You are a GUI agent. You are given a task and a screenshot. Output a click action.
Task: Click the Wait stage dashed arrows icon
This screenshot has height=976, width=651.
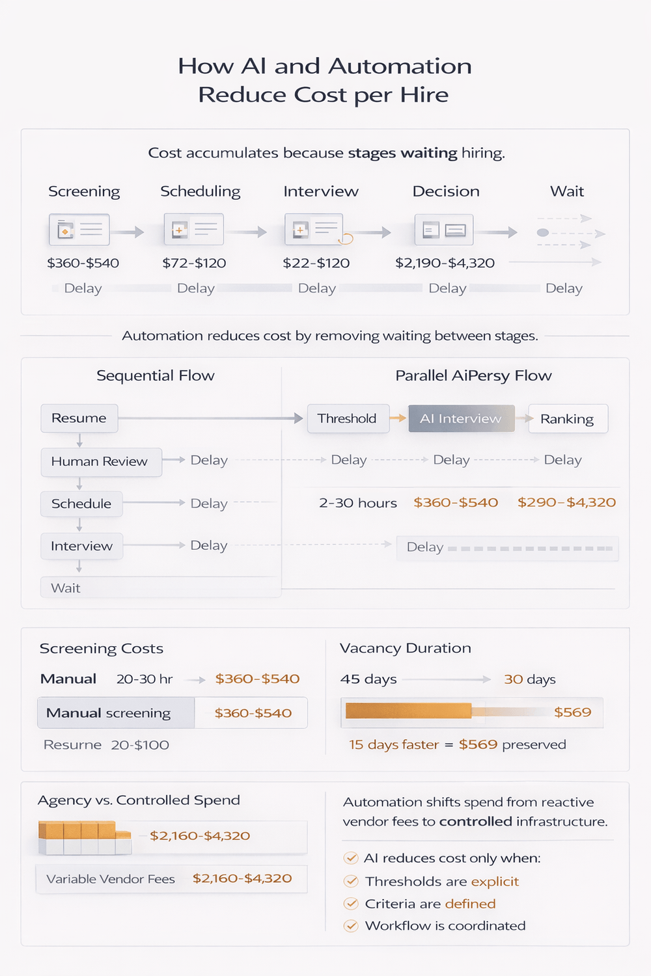coord(568,232)
